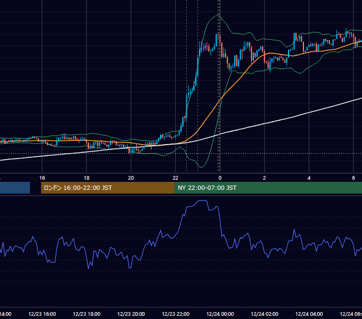
Task: Click the hour label 20 on the upper axis
Action: (131, 178)
